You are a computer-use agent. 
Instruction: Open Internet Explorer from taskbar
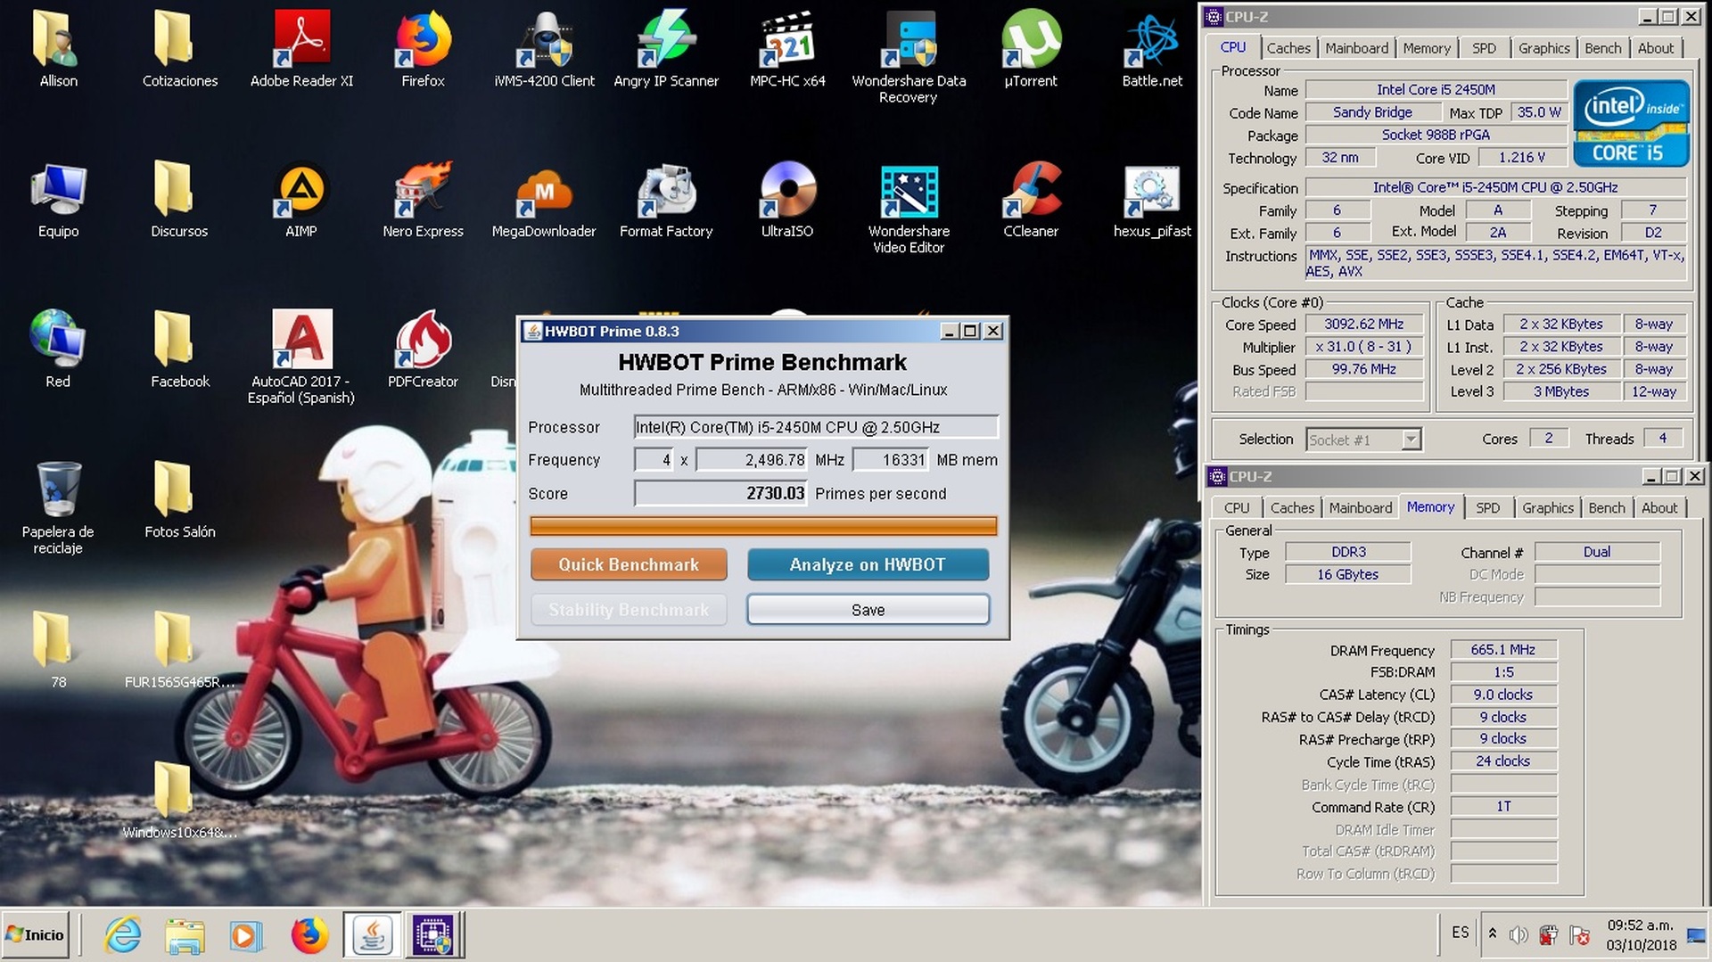[122, 935]
